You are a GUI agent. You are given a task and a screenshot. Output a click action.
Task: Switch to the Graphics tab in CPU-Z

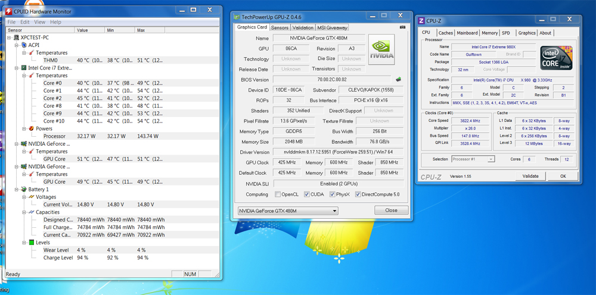point(527,33)
